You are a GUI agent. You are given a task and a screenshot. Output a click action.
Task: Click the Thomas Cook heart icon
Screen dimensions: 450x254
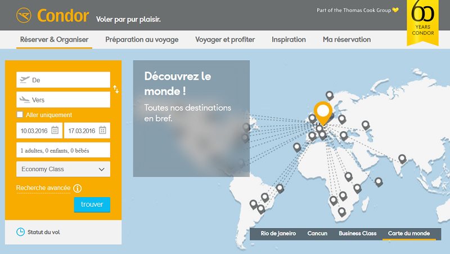click(395, 10)
